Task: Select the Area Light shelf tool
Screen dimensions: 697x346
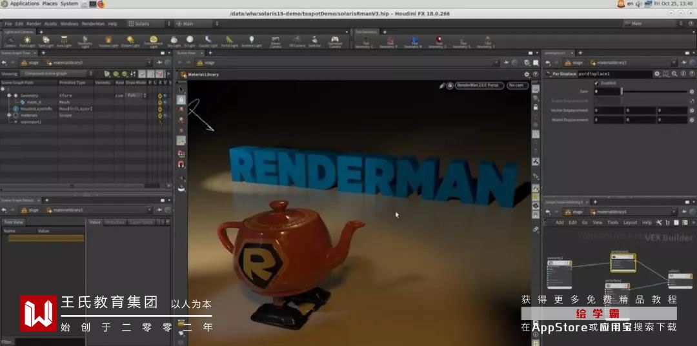Action: 64,41
